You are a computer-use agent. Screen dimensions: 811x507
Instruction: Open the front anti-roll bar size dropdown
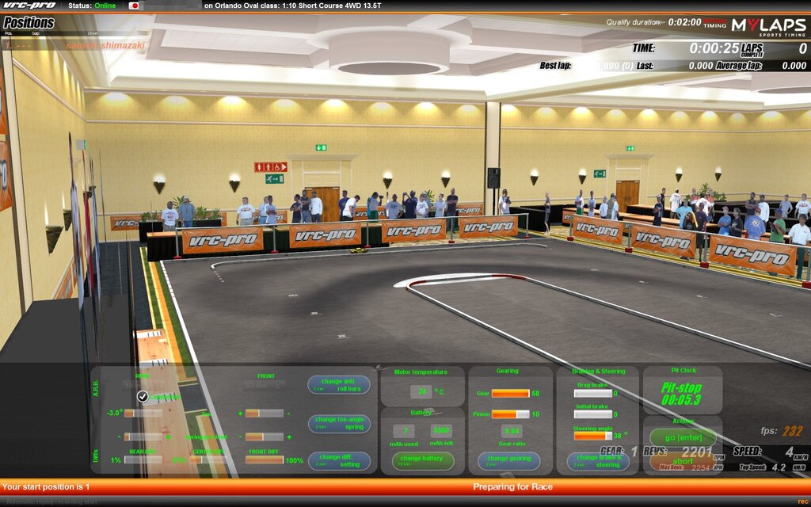point(265,385)
